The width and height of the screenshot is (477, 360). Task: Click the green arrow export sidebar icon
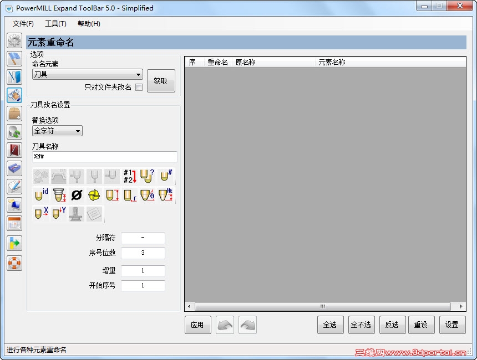pyautogui.click(x=14, y=243)
